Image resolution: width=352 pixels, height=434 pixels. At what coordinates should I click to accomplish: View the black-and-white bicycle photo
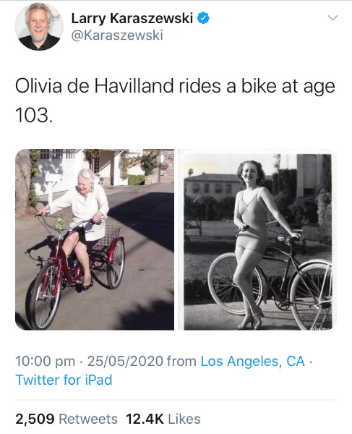coord(257,239)
